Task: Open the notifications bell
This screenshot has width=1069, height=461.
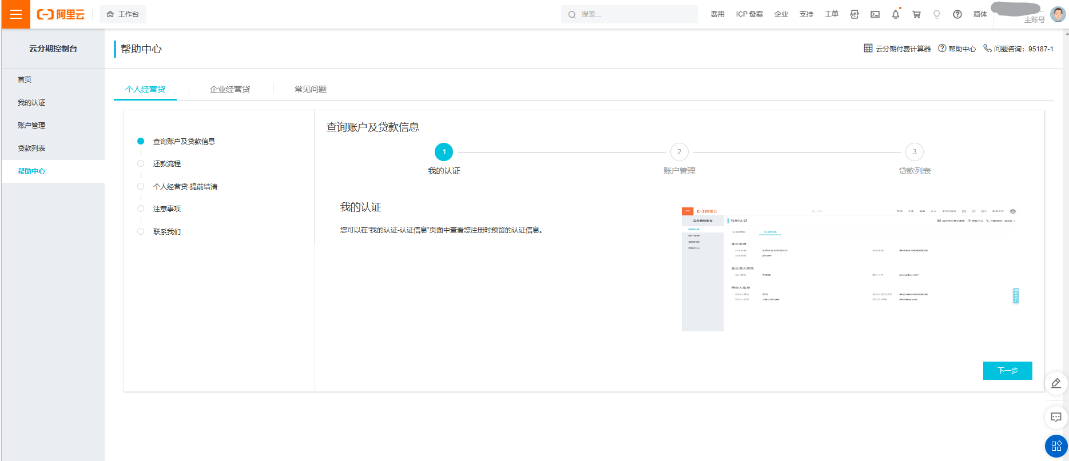Action: [x=896, y=14]
